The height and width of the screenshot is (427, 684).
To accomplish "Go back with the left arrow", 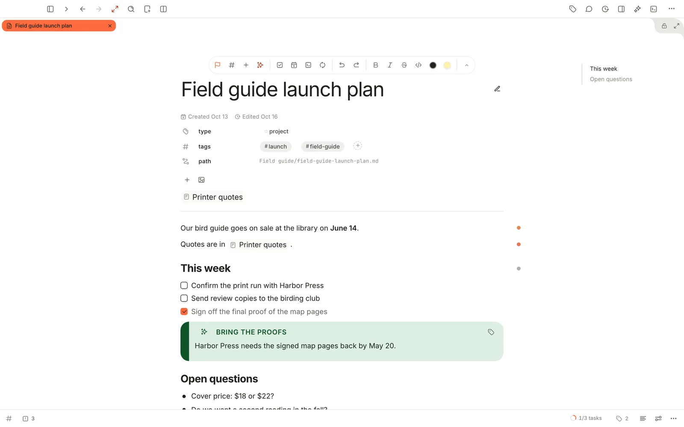I will (x=83, y=9).
